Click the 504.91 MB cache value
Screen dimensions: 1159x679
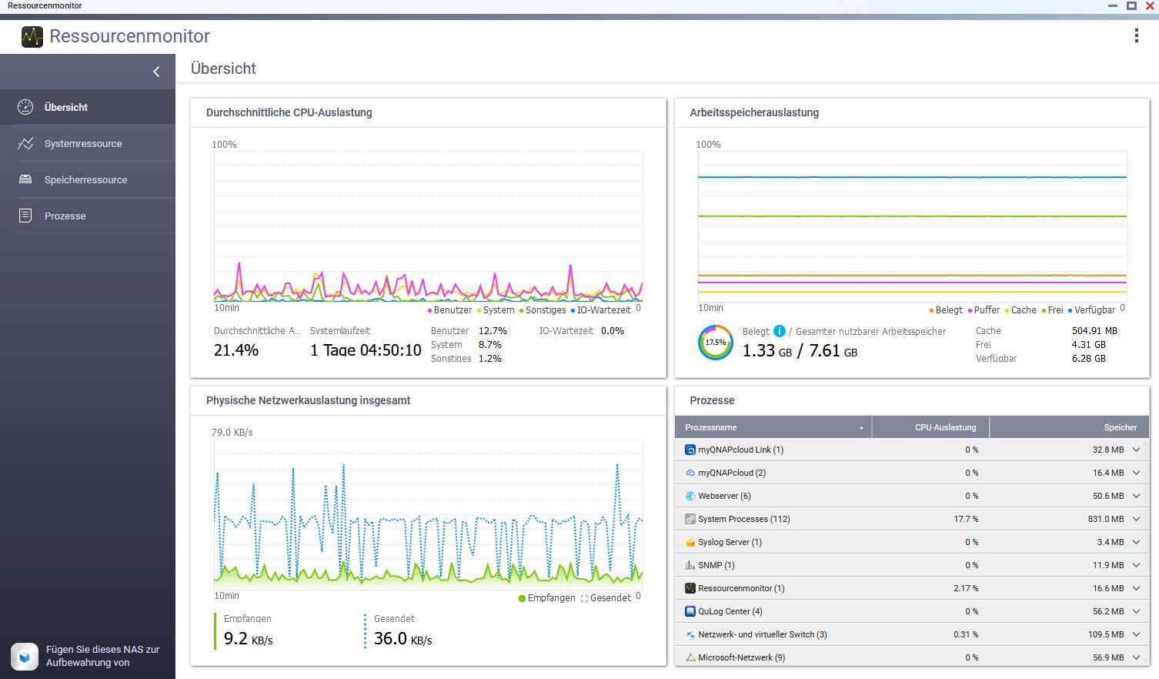coord(1094,331)
